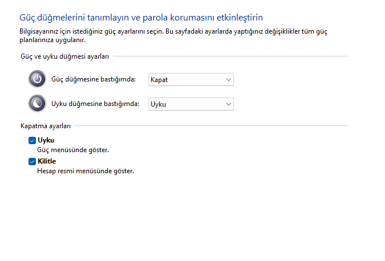This screenshot has width=385, height=261.
Task: Toggle the Kilitle checkbox
Action: point(33,161)
